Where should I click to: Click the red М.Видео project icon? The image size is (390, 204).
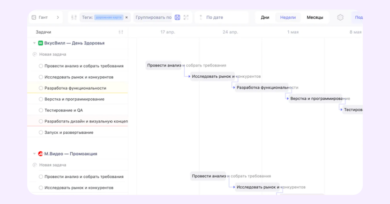click(x=40, y=154)
